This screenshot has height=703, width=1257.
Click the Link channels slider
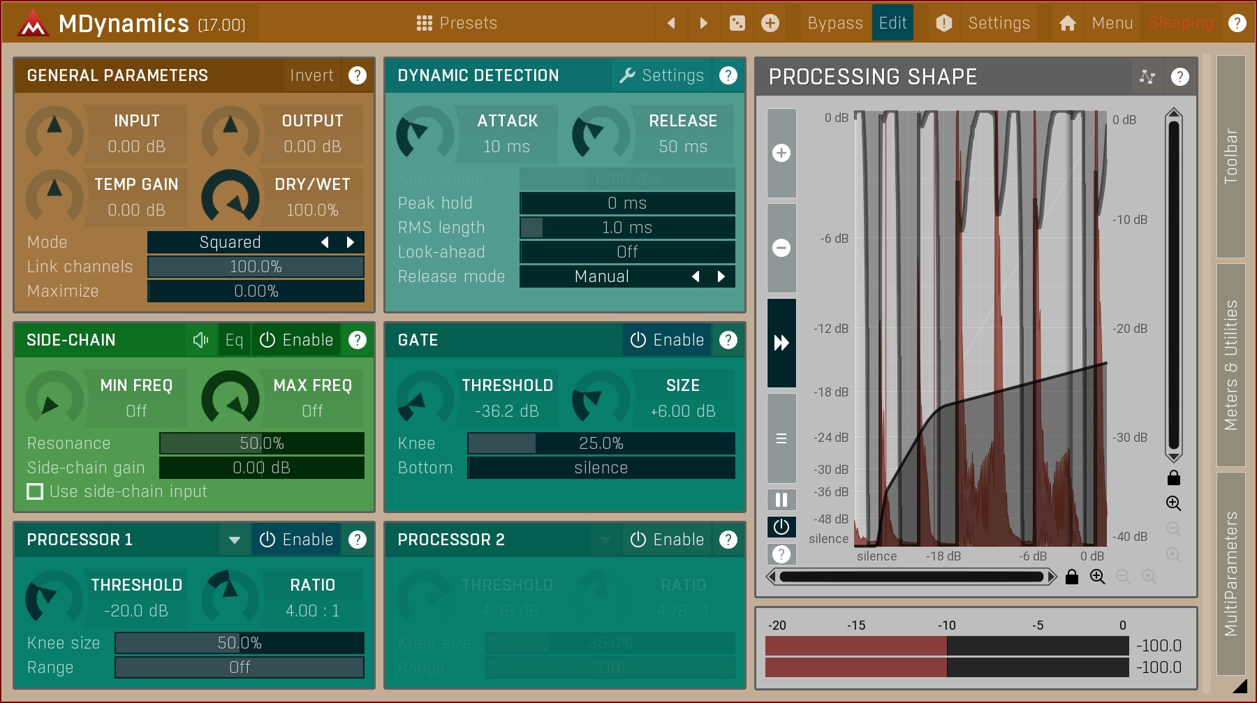(256, 267)
